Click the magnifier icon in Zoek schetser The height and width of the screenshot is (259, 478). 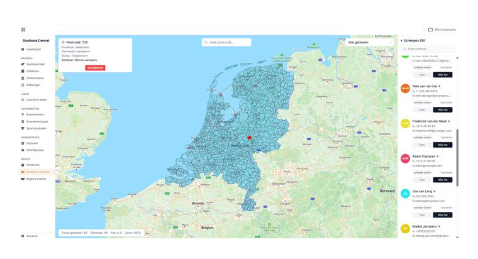[405, 49]
